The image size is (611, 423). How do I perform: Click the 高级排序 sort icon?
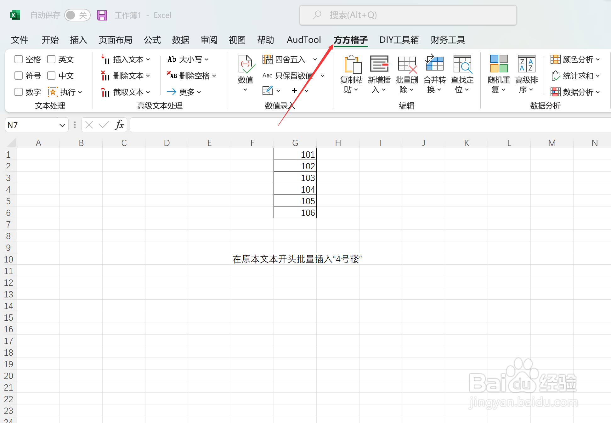[x=526, y=64]
